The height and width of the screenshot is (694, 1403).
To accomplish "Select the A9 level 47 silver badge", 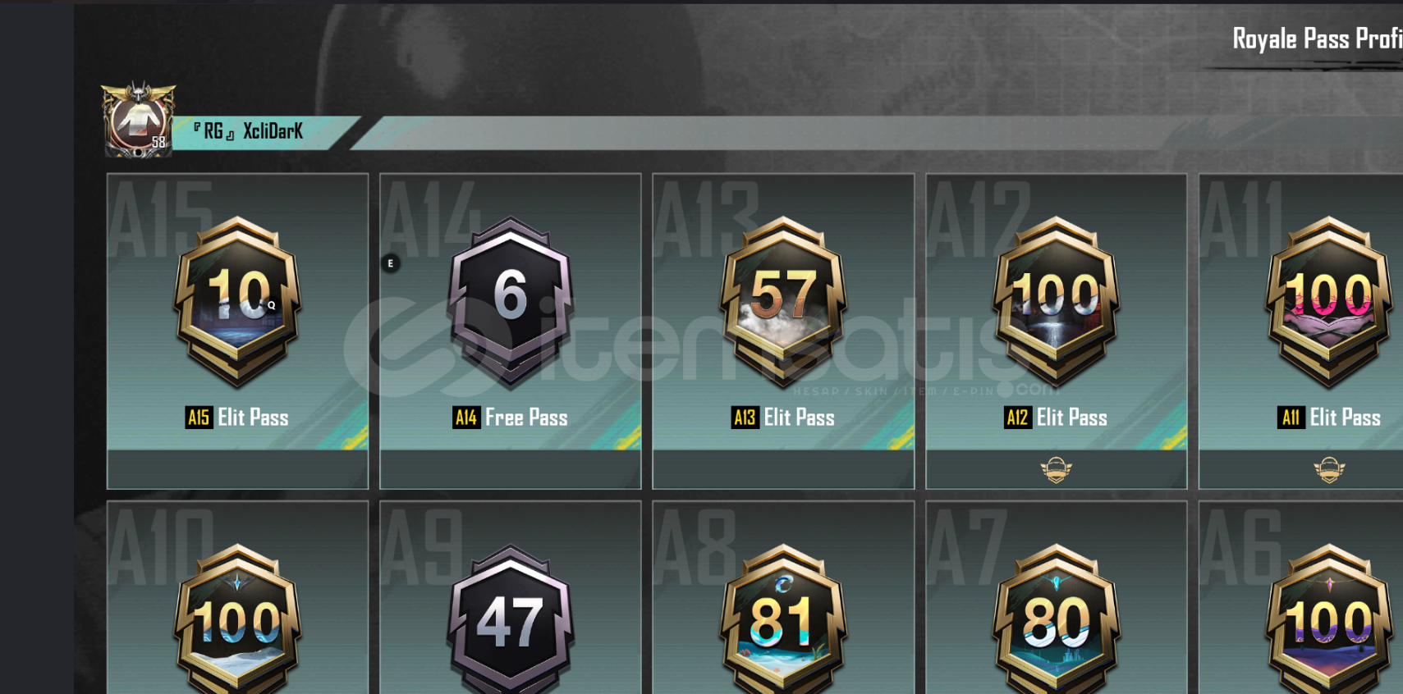I will click(511, 619).
